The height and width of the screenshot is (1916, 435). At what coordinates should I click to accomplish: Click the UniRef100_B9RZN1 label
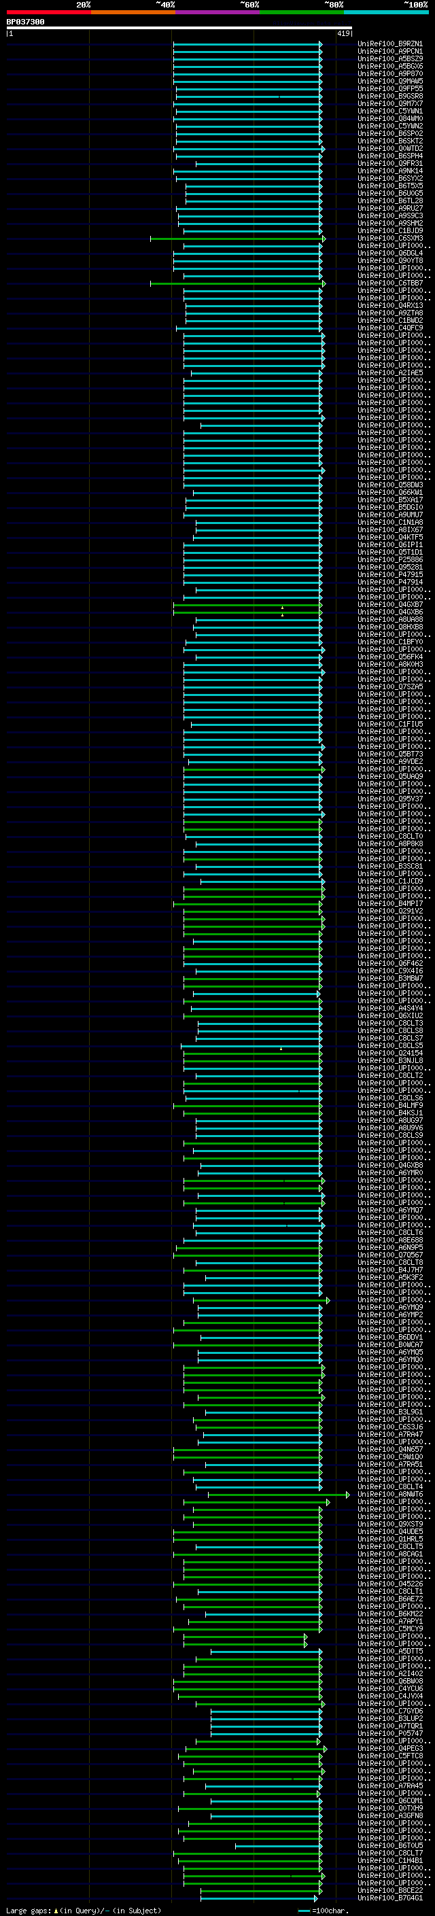[x=390, y=44]
